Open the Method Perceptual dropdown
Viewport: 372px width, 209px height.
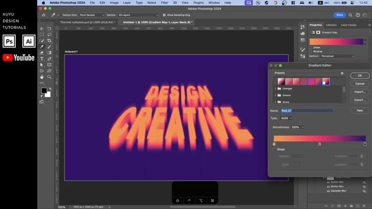coord(337,56)
